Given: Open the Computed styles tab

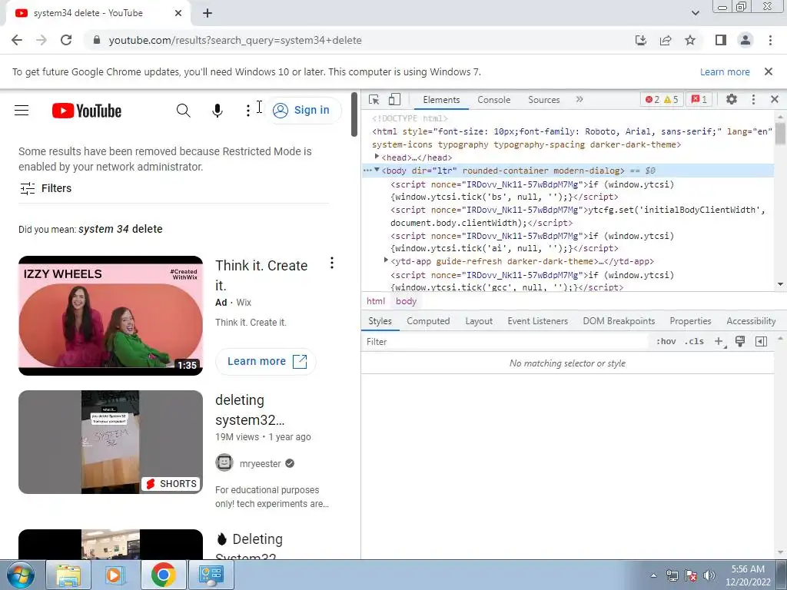Looking at the screenshot, I should (428, 321).
